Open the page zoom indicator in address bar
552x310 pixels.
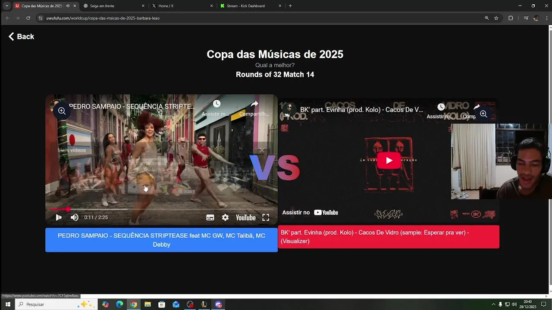[487, 18]
